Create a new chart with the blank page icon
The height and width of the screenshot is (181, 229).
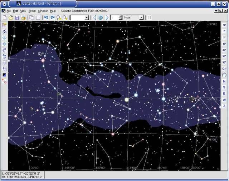coord(5,18)
